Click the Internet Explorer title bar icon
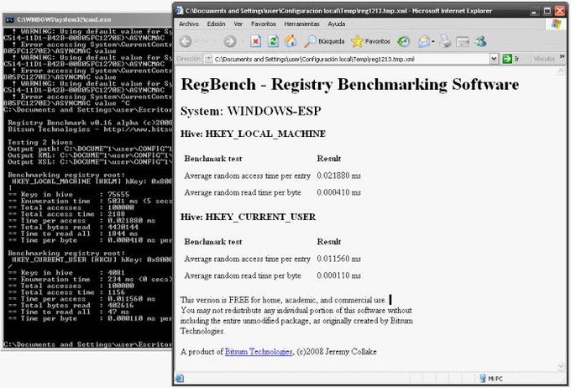Screen dimensions: 571x388 tap(179, 11)
